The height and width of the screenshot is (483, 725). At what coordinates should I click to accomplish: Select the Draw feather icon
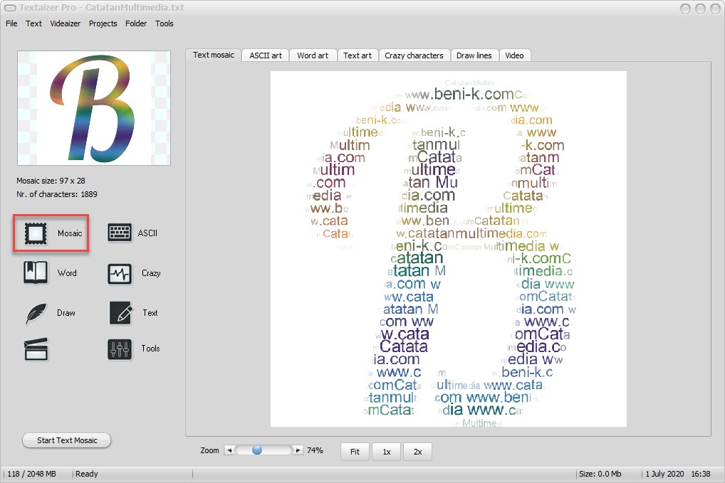(36, 314)
